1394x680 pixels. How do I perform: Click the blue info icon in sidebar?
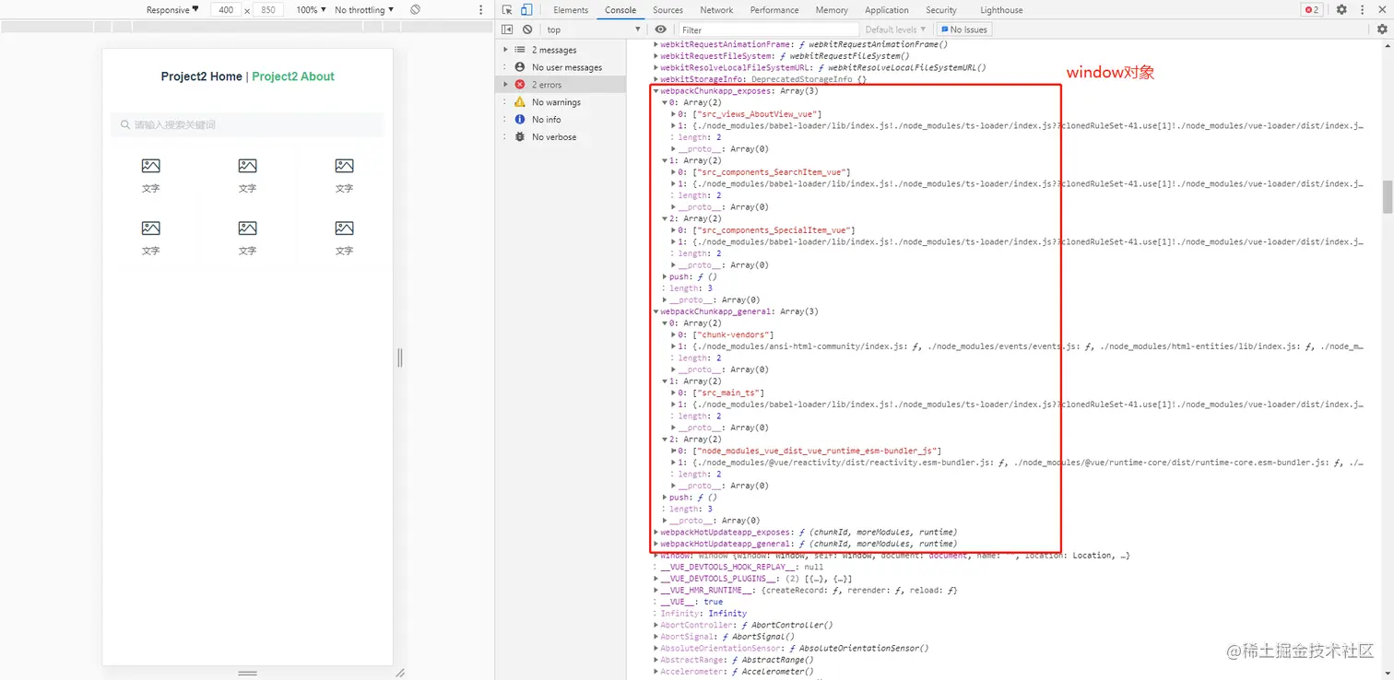click(520, 120)
